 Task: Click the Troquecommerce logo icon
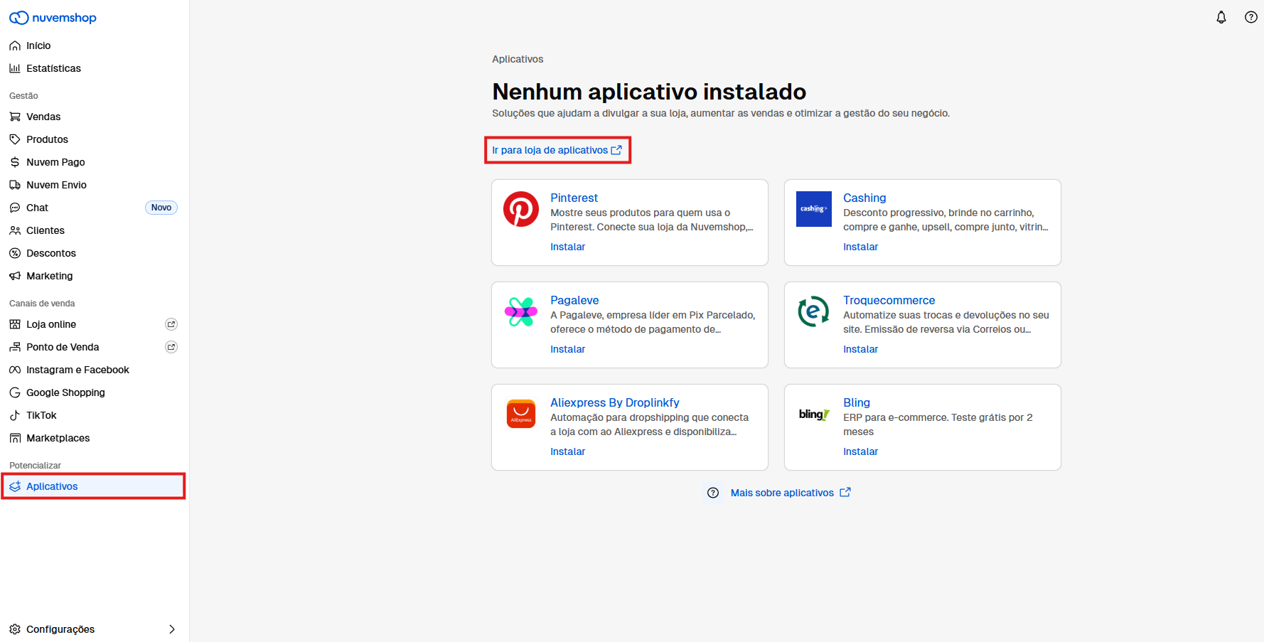(x=814, y=311)
